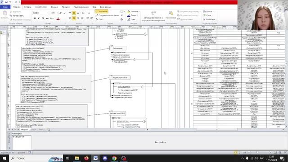Open the Поиск find dropdown
The image size is (288, 162).
pyautogui.click(x=208, y=11)
